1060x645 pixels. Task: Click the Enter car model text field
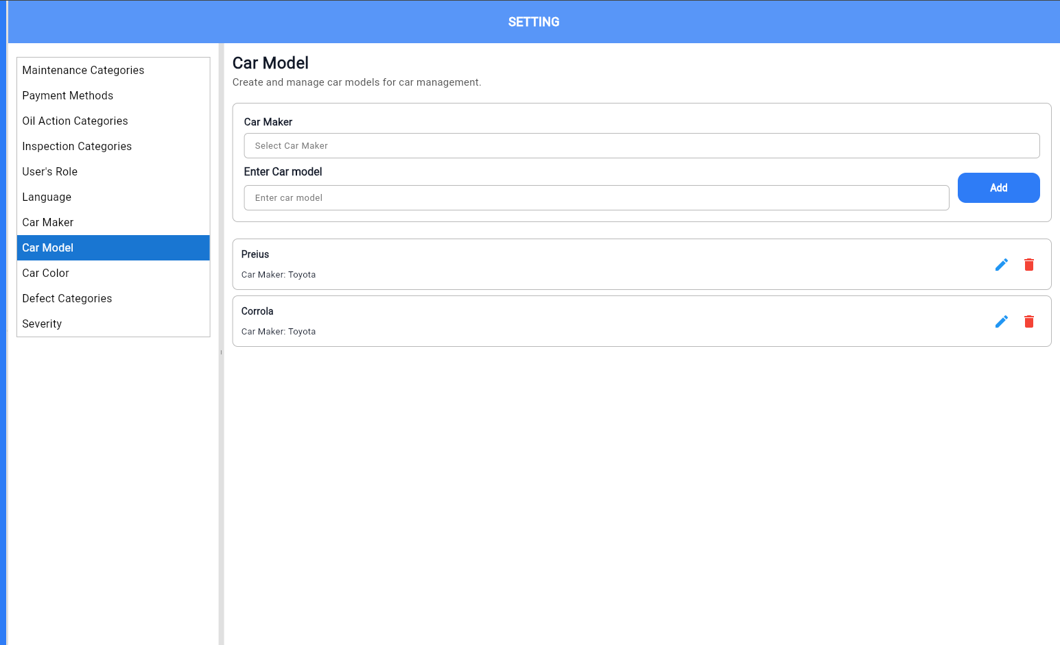point(596,198)
